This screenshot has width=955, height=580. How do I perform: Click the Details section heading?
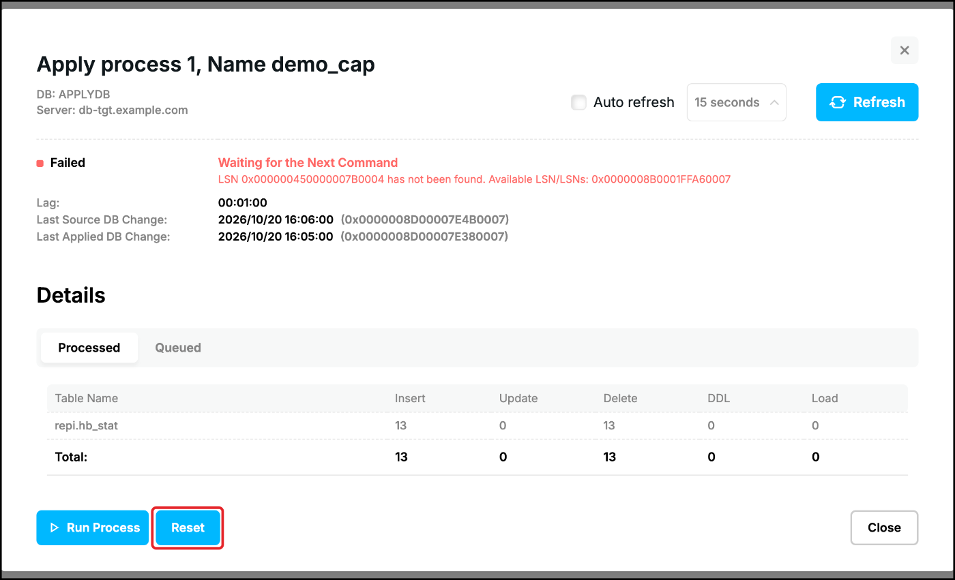tap(71, 295)
